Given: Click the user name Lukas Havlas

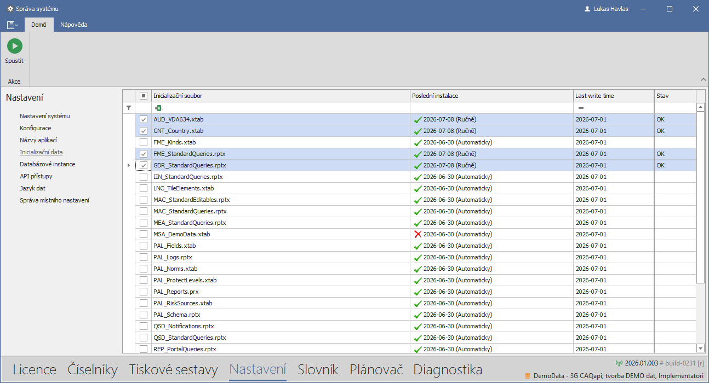Looking at the screenshot, I should pos(611,9).
